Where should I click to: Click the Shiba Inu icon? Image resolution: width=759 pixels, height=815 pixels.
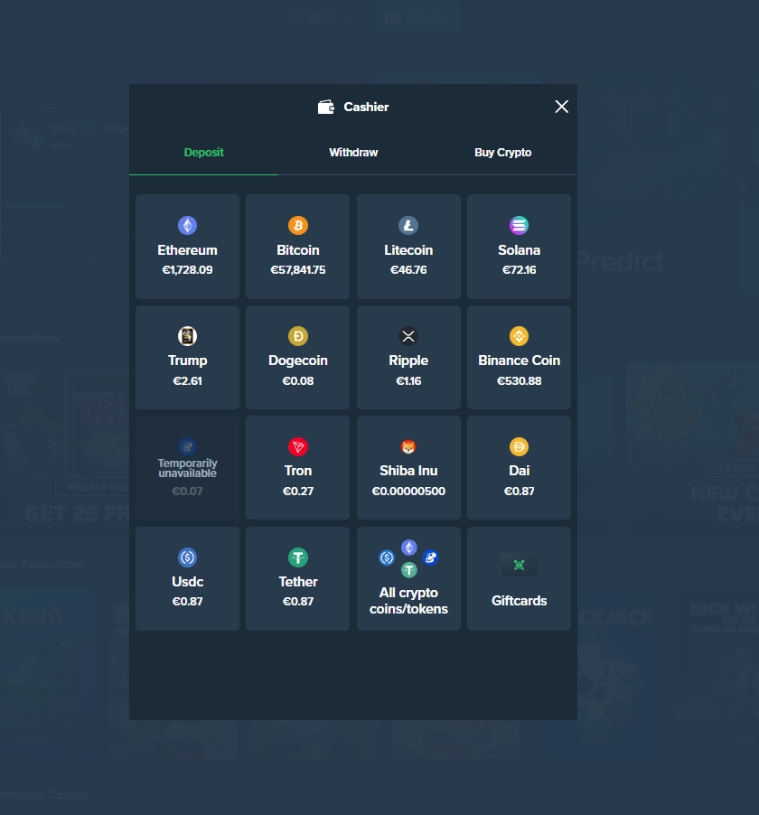[x=408, y=445]
